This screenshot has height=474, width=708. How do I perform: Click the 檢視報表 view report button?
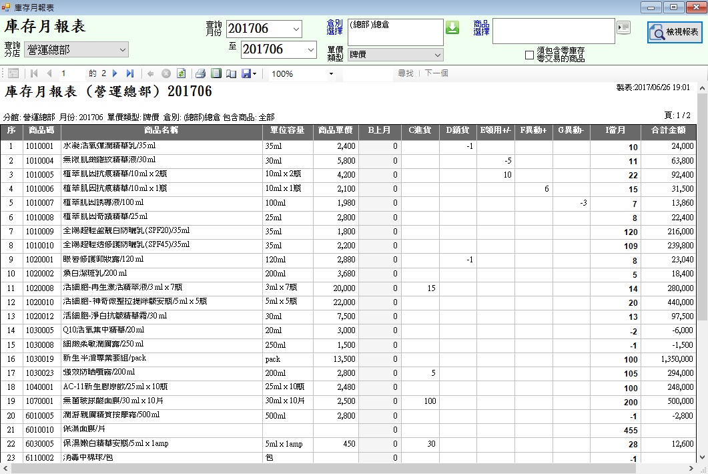(675, 32)
